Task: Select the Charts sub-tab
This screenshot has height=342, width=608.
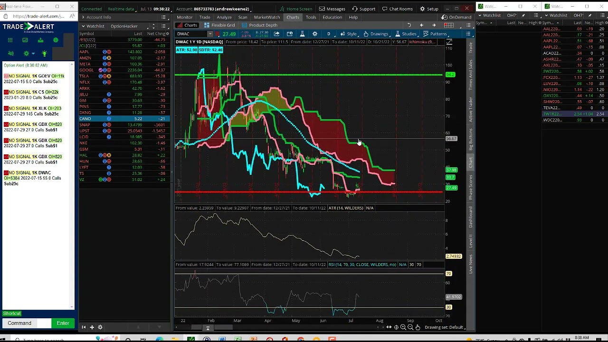Action: 188,25
